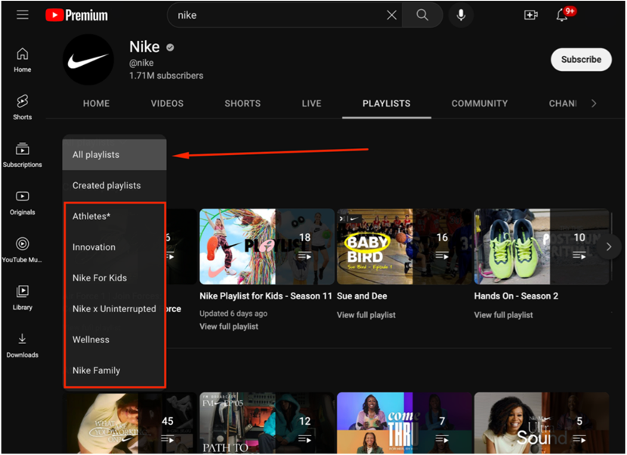
Task: Select All playlists in the dropdown
Action: (x=114, y=155)
